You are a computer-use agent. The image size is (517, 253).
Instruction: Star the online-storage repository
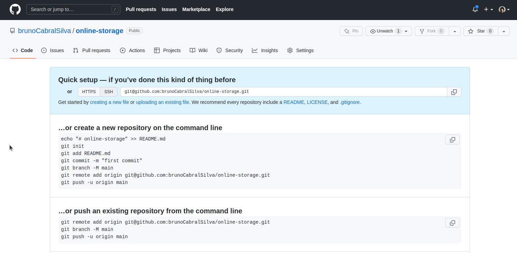481,31
